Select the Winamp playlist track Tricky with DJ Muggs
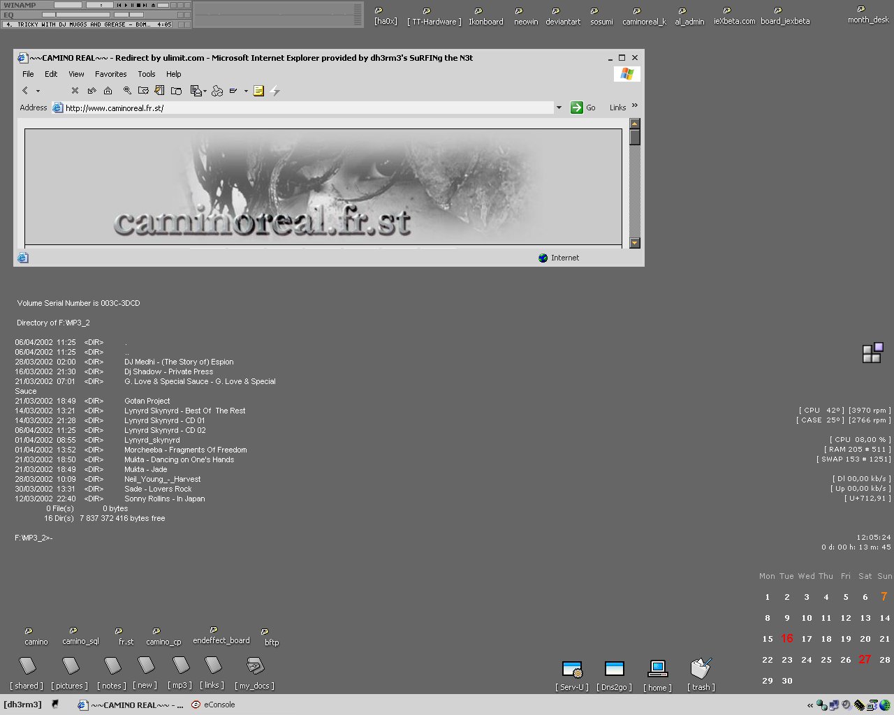 click(x=89, y=24)
